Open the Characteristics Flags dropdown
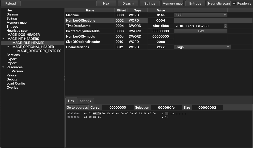The image size is (253, 148). tap(202, 47)
